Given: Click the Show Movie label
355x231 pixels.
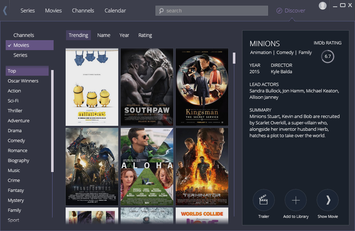Looking at the screenshot, I should tap(328, 216).
